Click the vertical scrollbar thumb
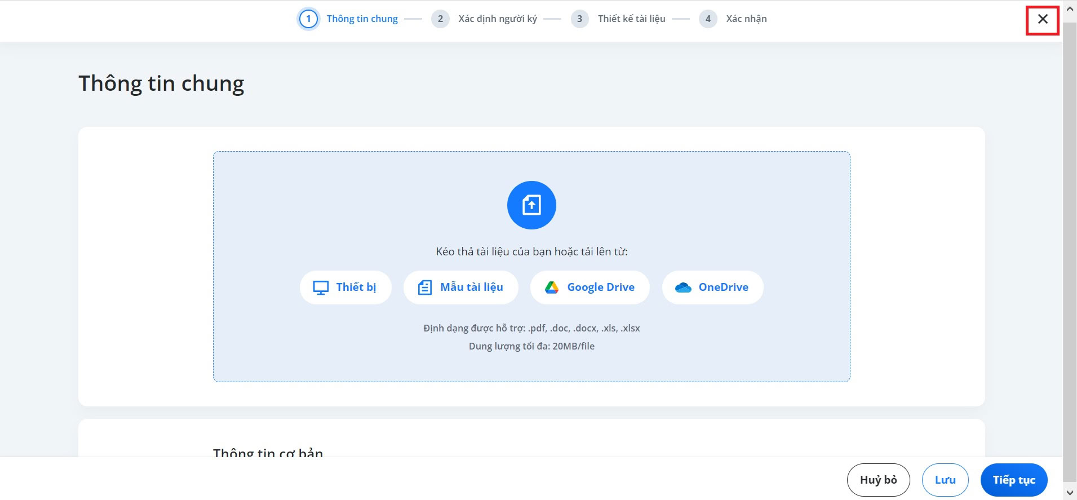The height and width of the screenshot is (500, 1077). point(1070,251)
